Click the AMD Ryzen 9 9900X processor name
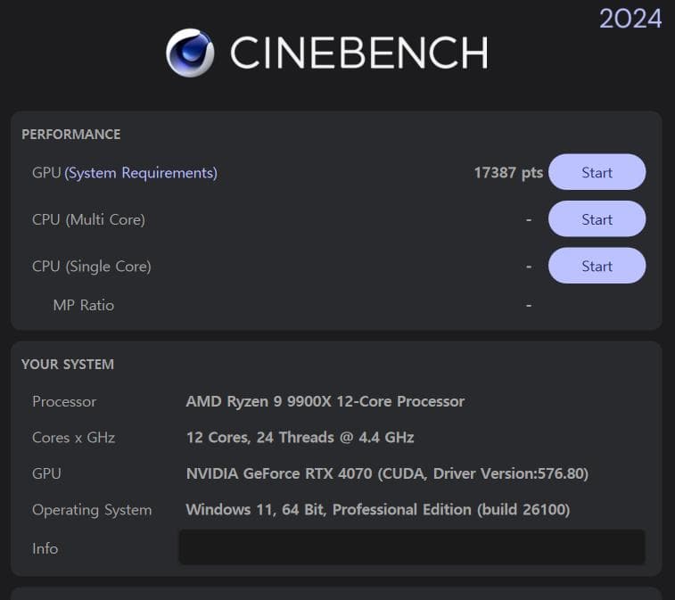Screen dimensions: 675x600 (x=325, y=401)
